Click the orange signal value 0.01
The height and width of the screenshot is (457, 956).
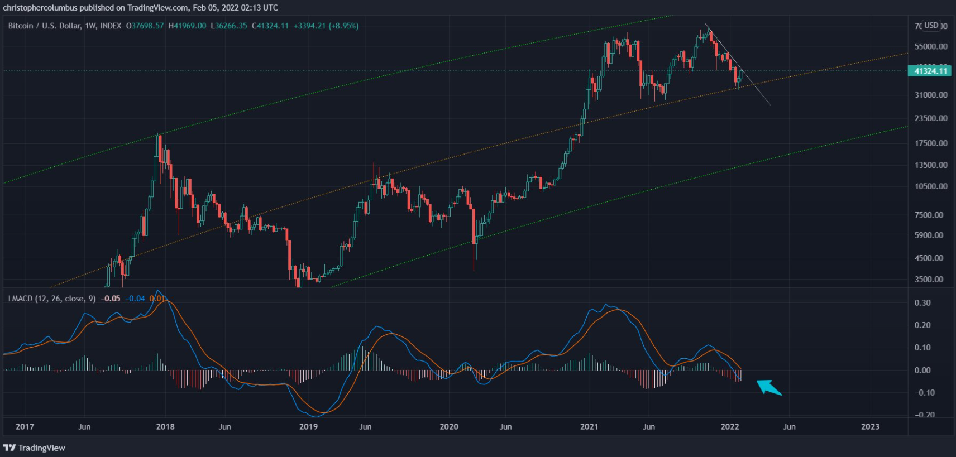pyautogui.click(x=157, y=299)
